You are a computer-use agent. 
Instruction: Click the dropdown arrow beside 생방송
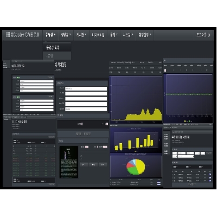click(x=70, y=34)
